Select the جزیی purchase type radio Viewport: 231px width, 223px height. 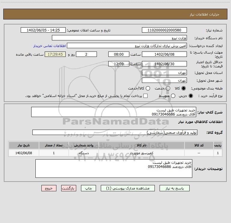pos(190,96)
